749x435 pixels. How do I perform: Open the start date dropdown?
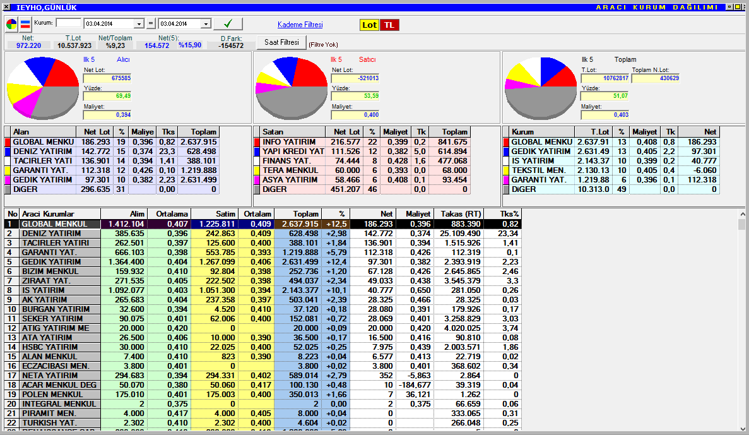click(139, 24)
